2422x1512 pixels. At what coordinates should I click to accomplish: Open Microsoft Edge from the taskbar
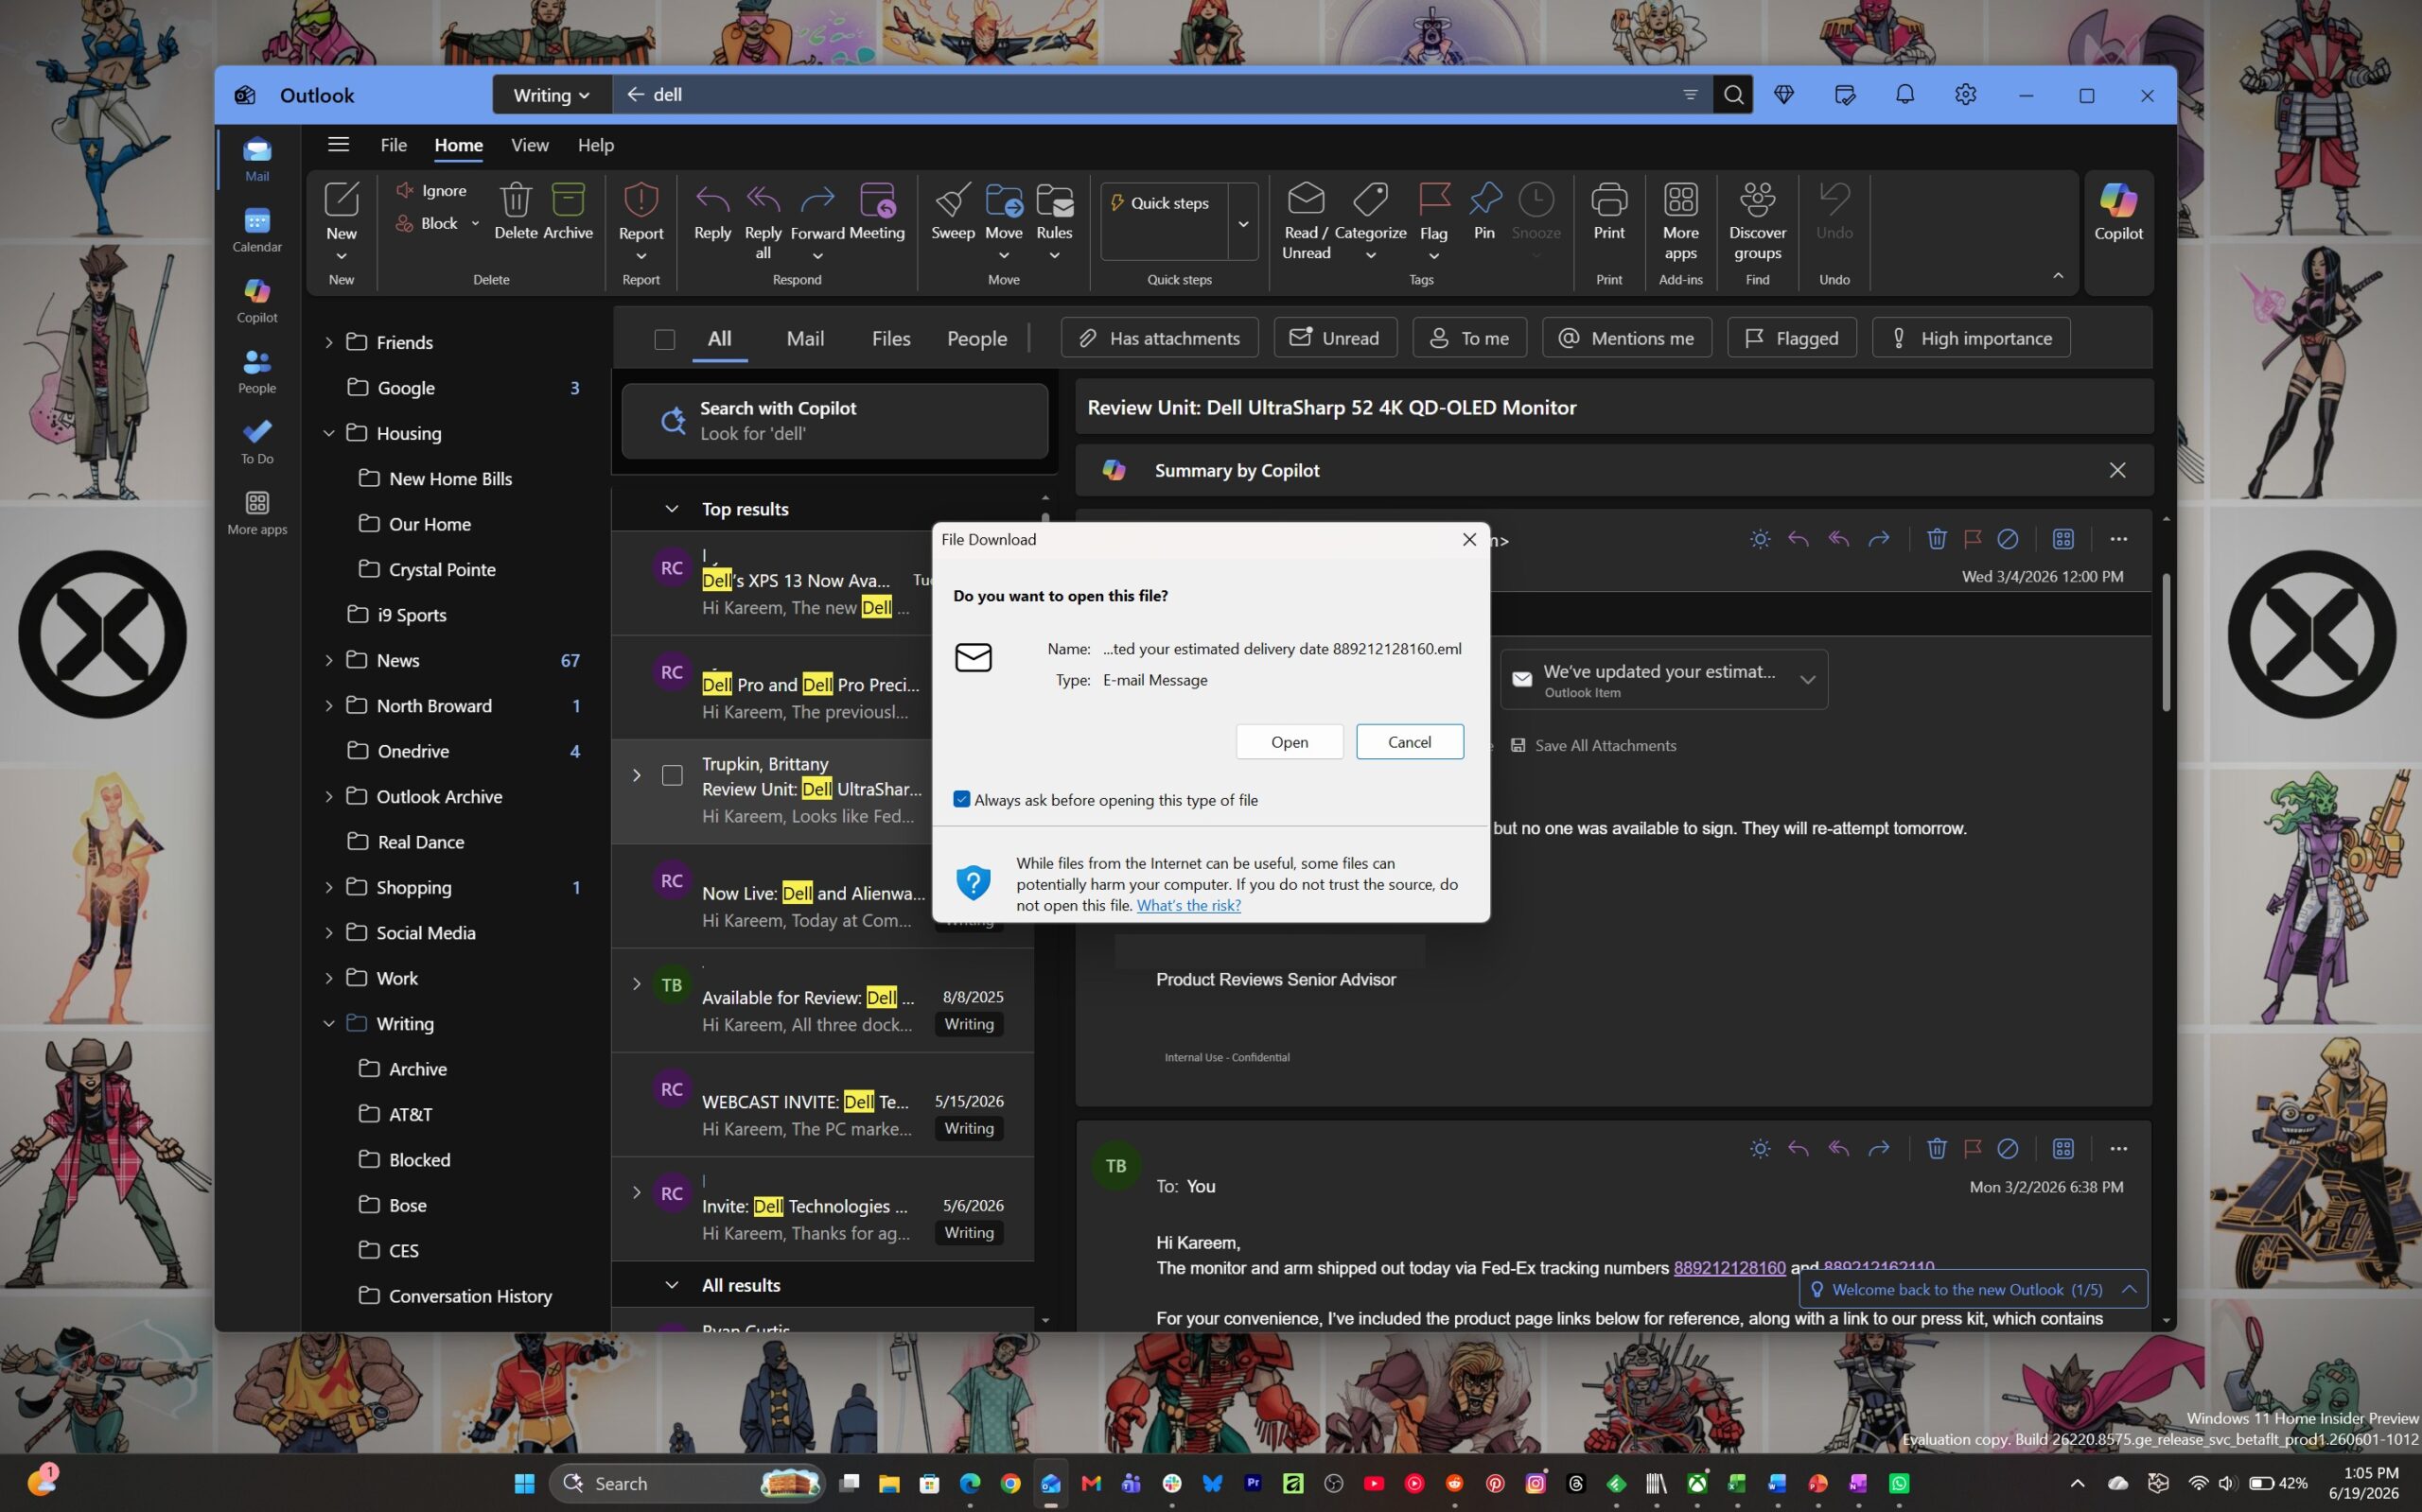(970, 1483)
